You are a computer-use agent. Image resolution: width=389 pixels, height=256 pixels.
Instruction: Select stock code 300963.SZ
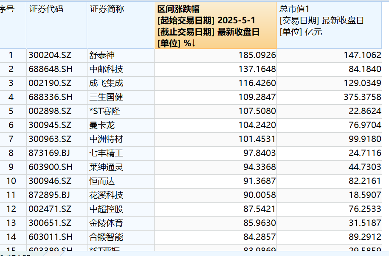(50, 139)
